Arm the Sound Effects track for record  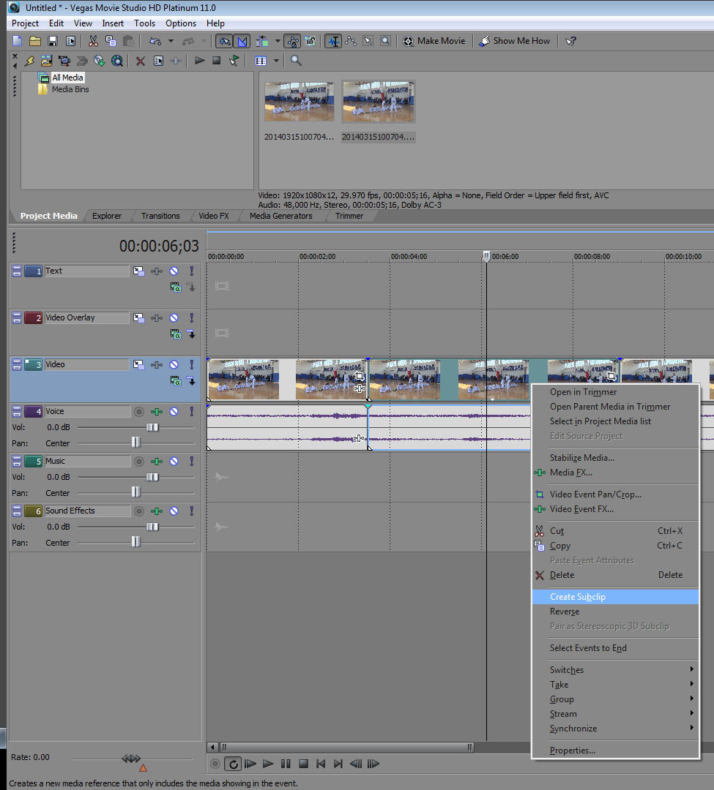(x=139, y=511)
